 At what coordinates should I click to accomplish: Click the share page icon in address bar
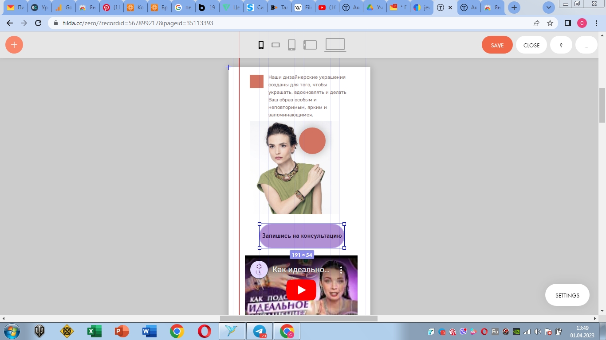pos(536,23)
